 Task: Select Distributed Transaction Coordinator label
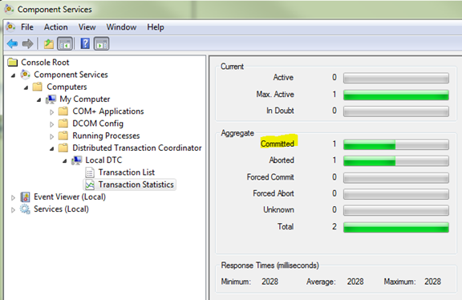137,148
